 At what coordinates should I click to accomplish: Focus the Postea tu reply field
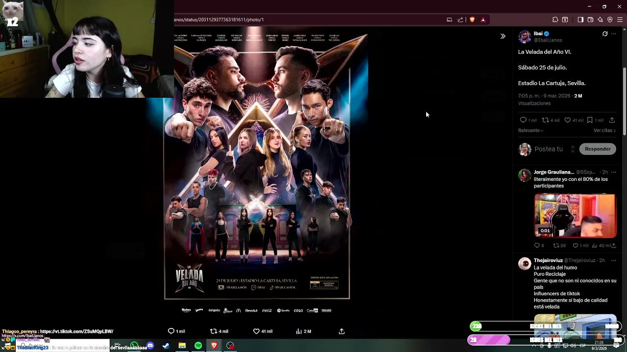click(x=549, y=149)
